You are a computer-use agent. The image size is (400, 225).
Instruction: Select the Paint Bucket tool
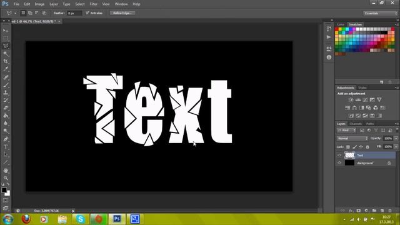point(6,116)
